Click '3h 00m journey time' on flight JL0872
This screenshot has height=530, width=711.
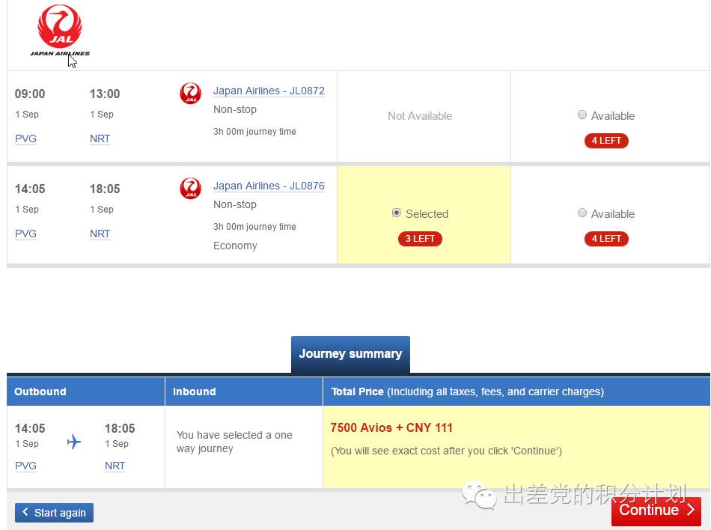click(254, 132)
